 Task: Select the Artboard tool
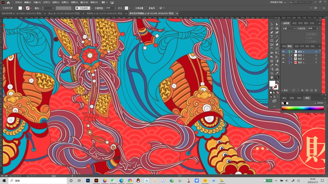272,73
